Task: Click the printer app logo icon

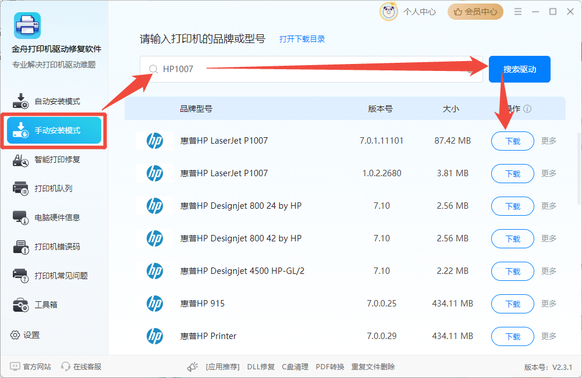Action: (27, 25)
